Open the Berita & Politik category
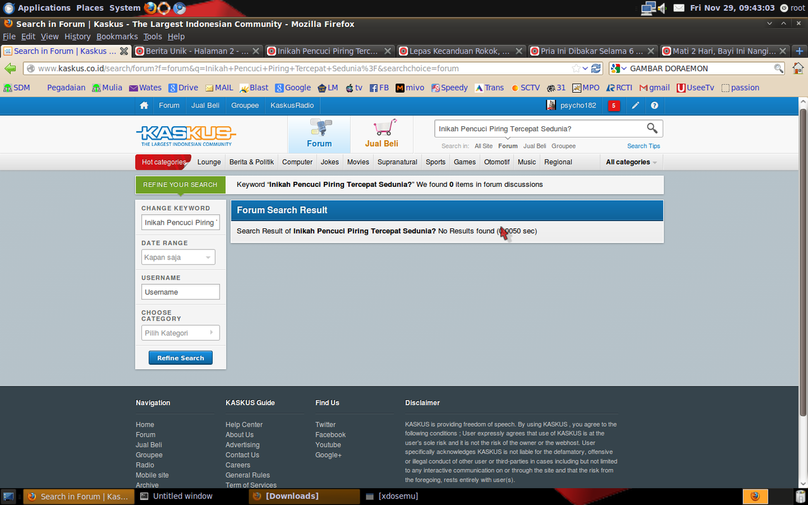Viewport: 808px width, 505px height. 252,162
